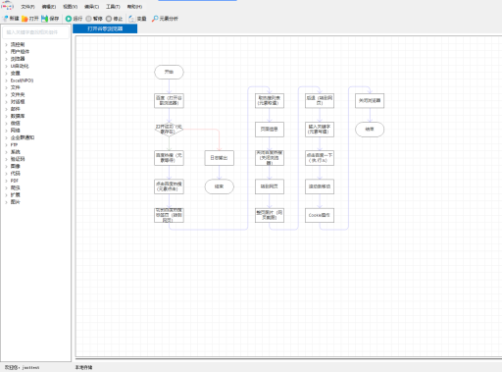Viewport: 502px width, 372px height.
Task: Select the 验证码 tree row
Action: (18, 159)
